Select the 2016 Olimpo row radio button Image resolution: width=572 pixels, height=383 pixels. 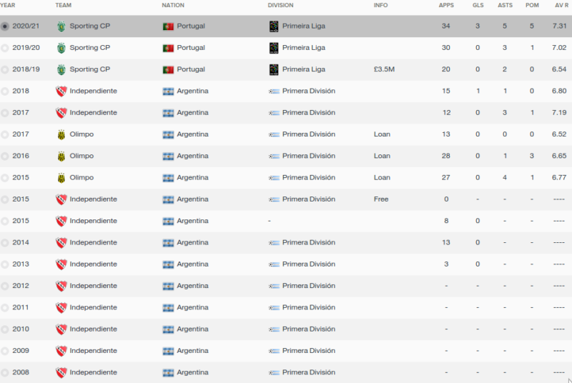[5, 156]
